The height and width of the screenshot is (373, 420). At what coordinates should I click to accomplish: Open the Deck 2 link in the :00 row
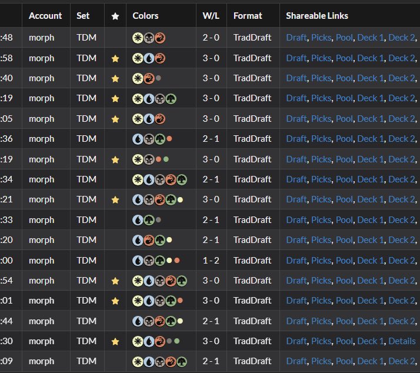click(402, 261)
